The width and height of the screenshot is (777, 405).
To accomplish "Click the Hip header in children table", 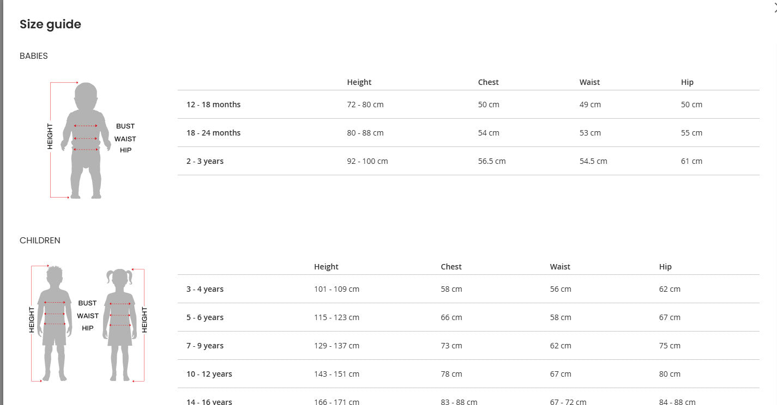I will [665, 267].
